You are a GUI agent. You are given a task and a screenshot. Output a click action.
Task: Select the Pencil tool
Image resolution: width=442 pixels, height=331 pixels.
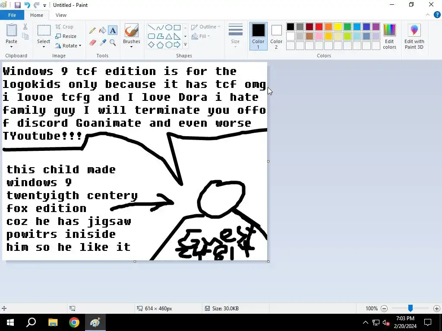click(x=92, y=31)
